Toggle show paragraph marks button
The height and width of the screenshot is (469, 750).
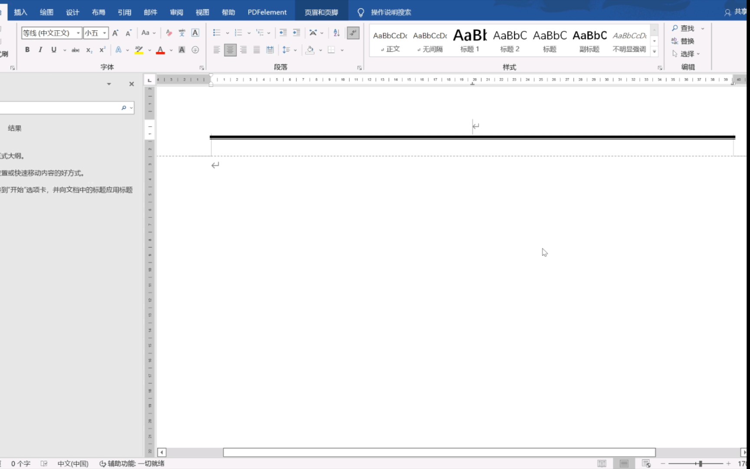pos(353,33)
